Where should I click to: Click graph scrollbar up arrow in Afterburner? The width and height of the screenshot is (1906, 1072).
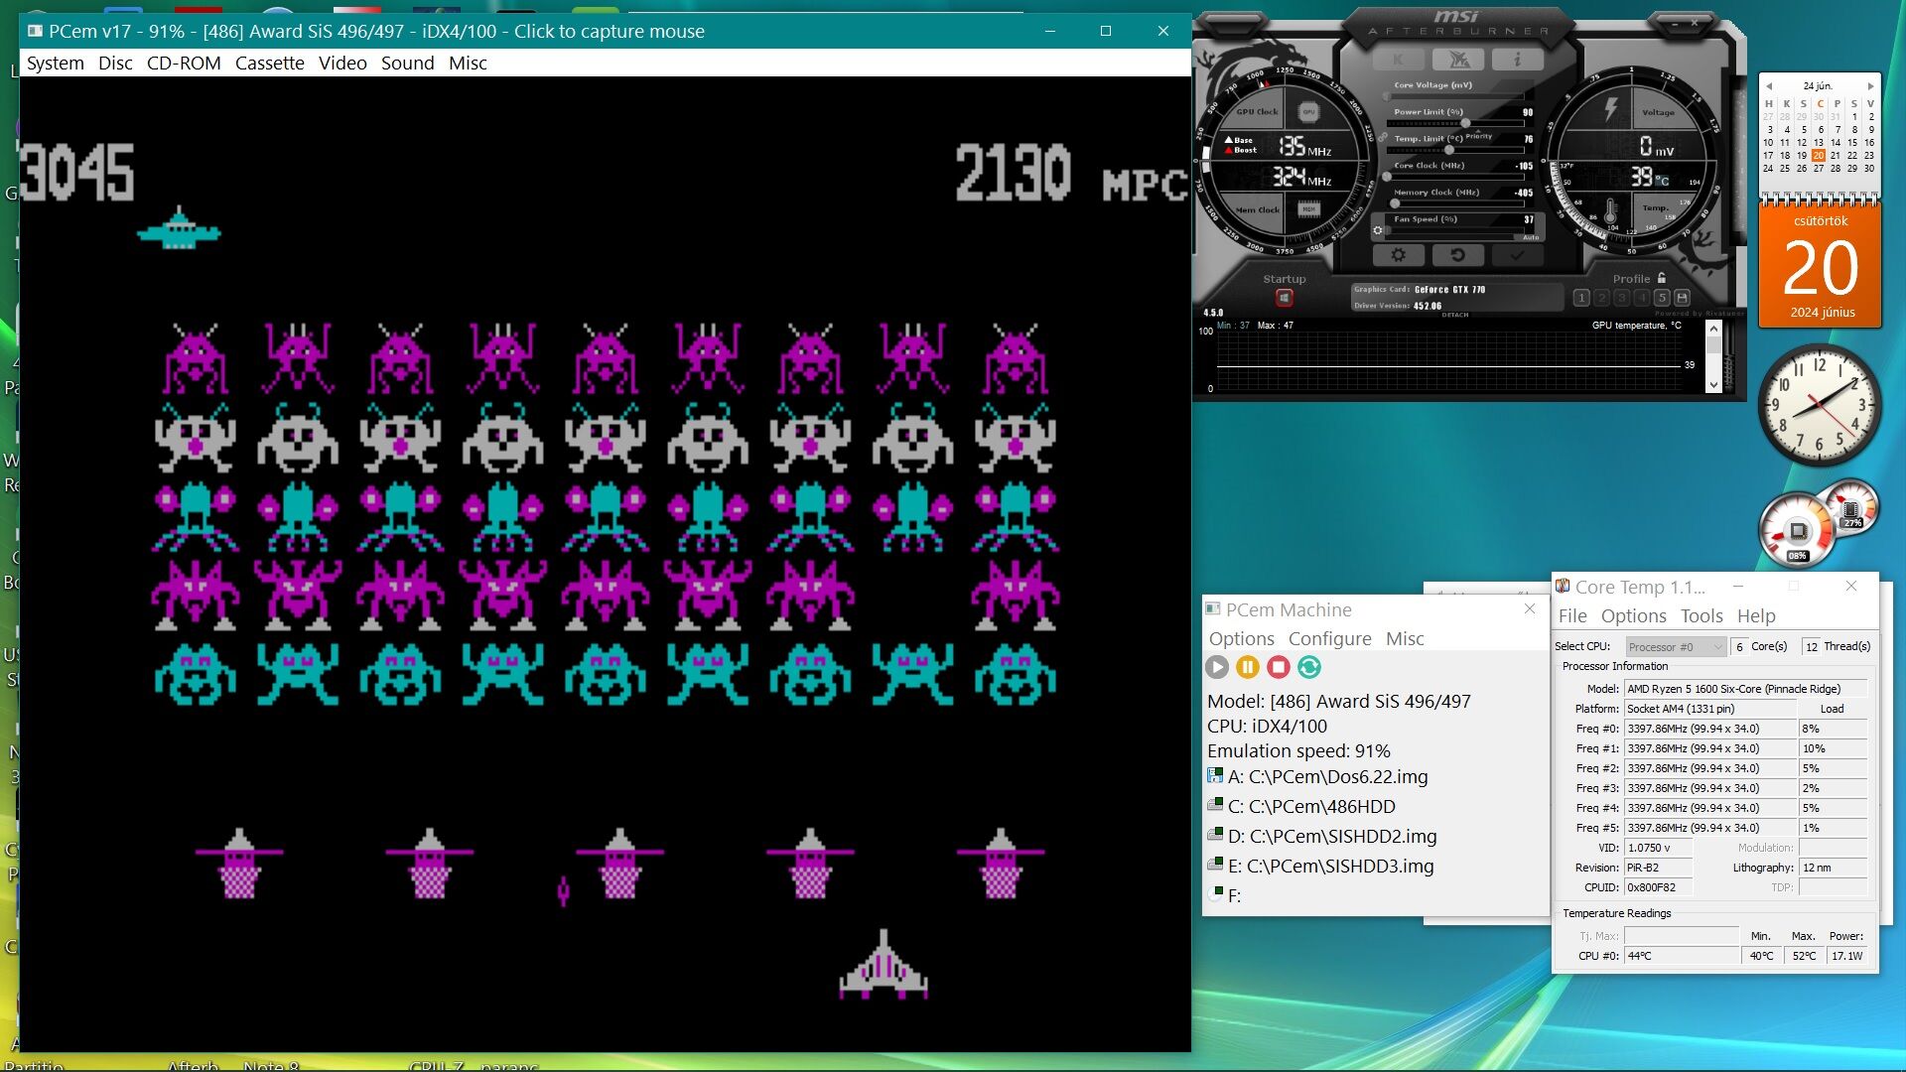[x=1713, y=330]
